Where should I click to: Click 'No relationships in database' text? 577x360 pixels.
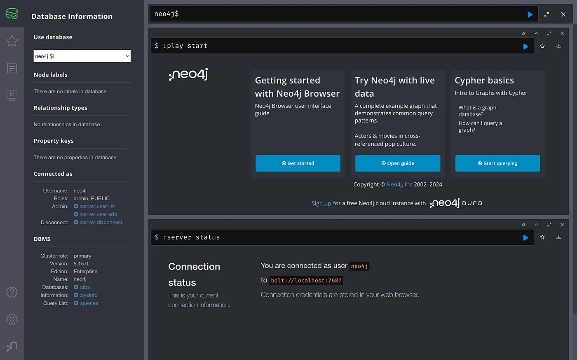tap(67, 124)
